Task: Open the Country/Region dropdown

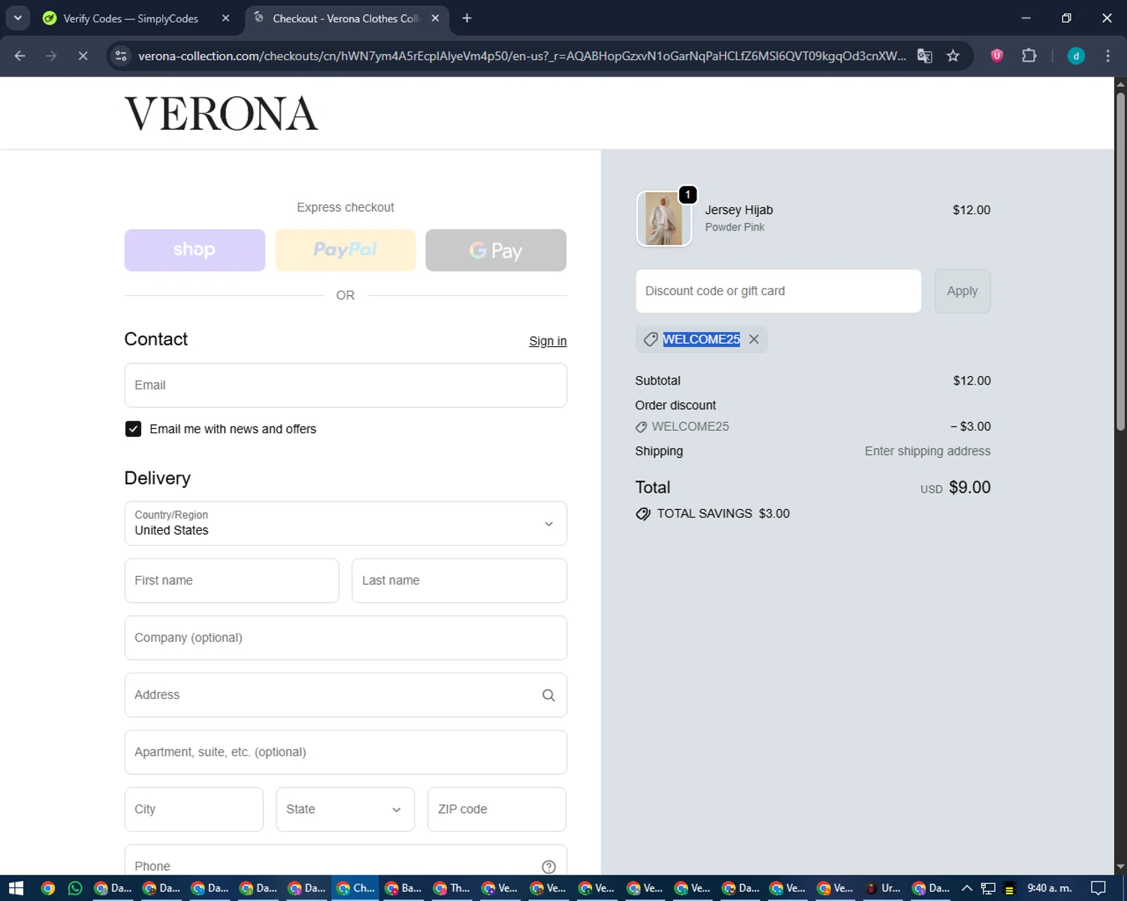Action: click(x=346, y=523)
